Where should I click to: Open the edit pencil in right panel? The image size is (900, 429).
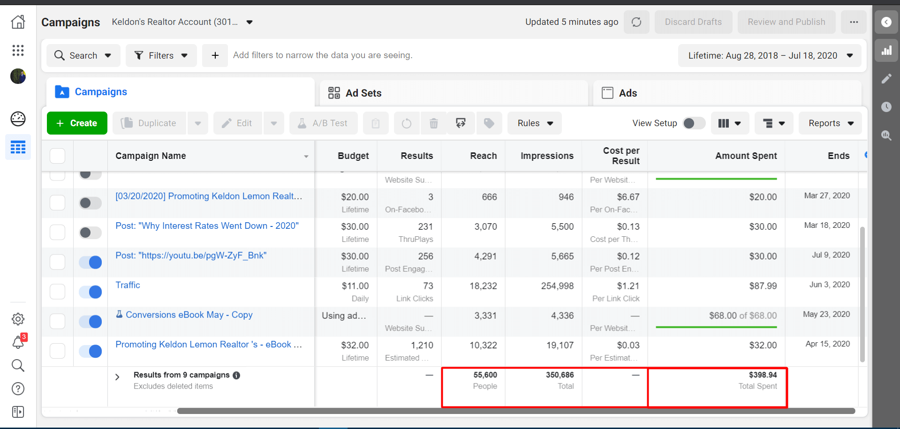click(x=886, y=78)
